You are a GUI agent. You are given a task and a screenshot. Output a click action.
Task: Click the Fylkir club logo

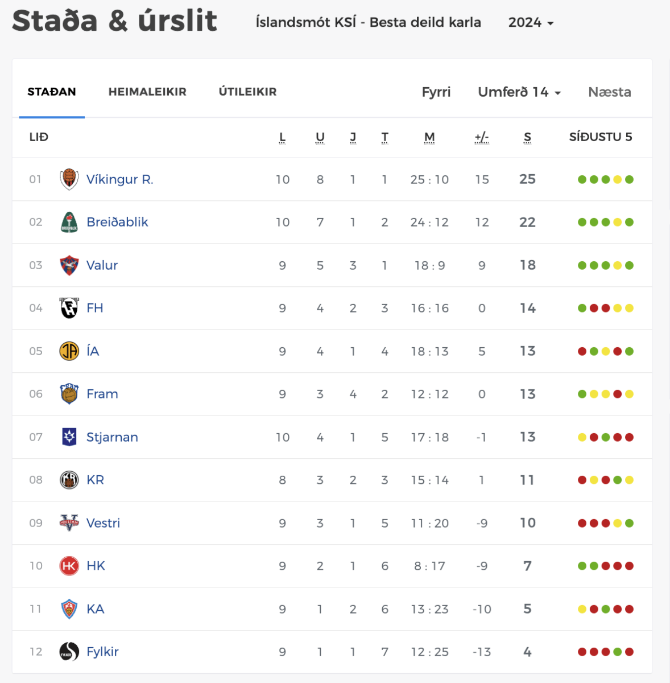(x=69, y=652)
